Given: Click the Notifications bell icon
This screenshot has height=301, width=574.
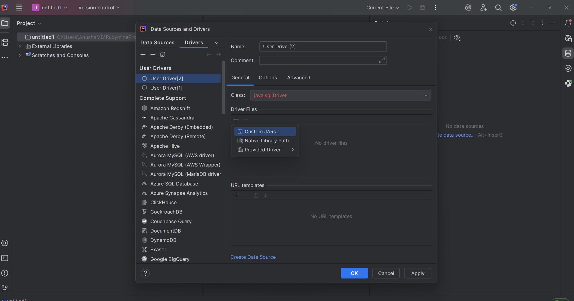Looking at the screenshot, I should (x=568, y=23).
